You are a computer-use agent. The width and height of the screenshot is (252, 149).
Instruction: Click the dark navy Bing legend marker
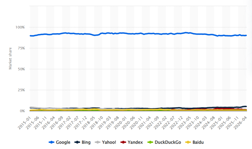click(77, 142)
